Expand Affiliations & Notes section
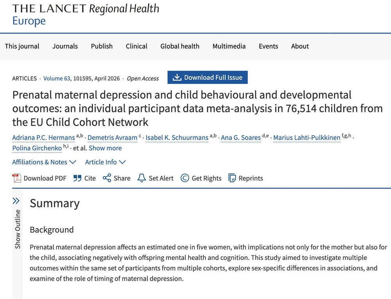The image size is (391, 299). [x=44, y=162]
